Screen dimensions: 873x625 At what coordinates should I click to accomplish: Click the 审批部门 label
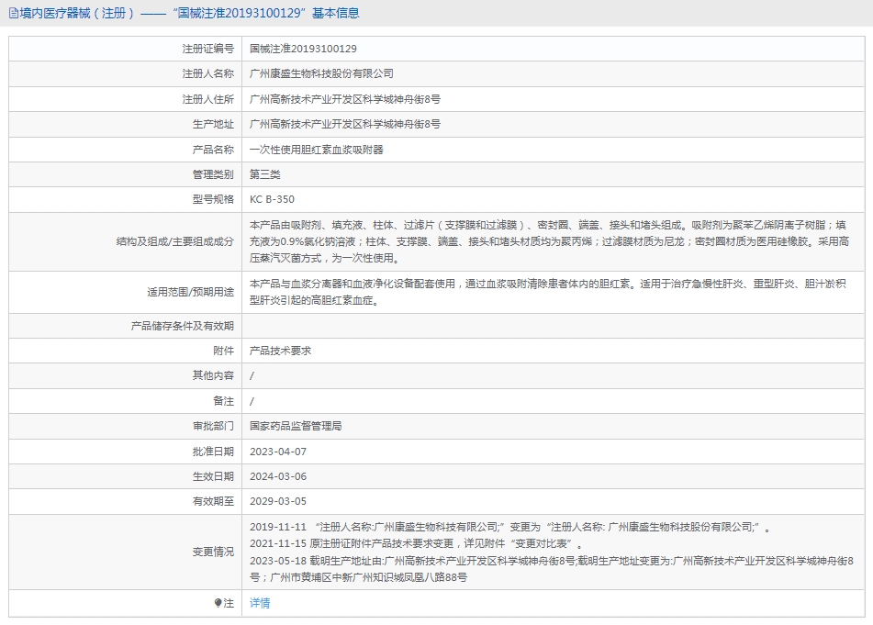213,427
